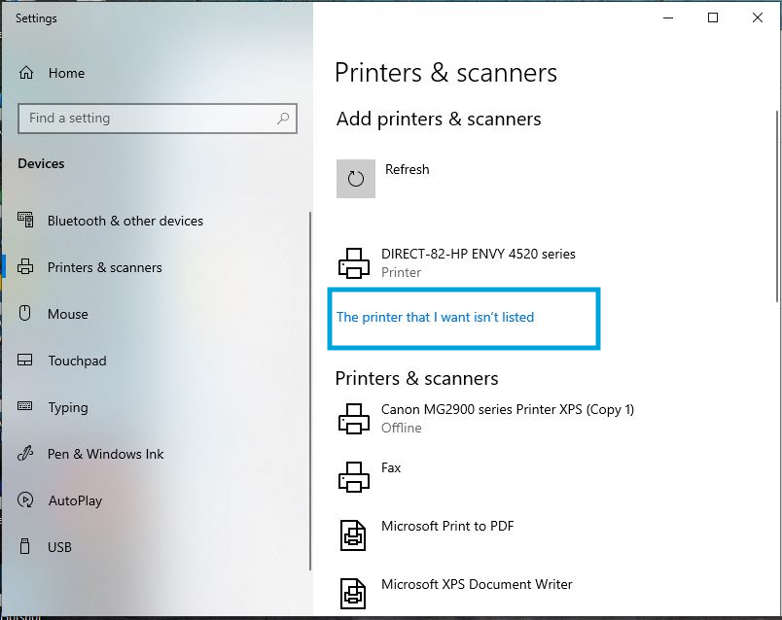Click the Fax printer icon
The height and width of the screenshot is (620, 782).
point(353,477)
